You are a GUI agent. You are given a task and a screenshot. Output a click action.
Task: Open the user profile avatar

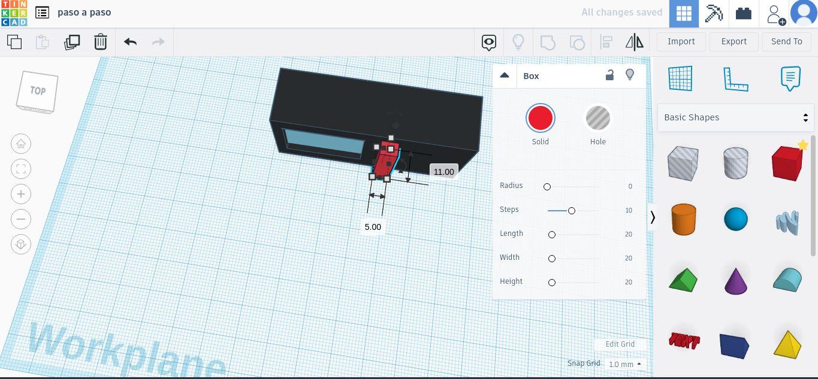[x=804, y=14]
